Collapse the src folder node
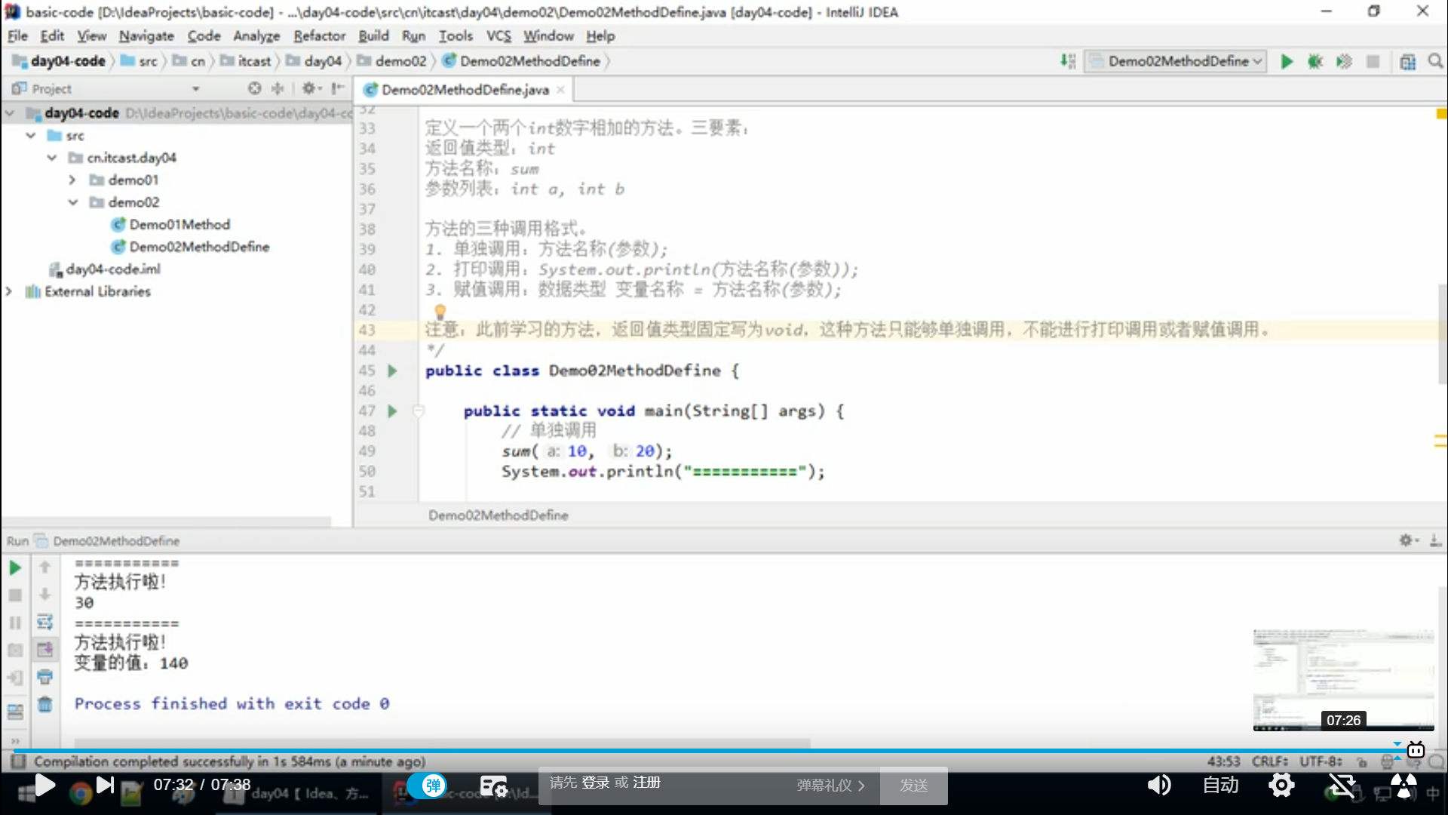Viewport: 1448px width, 815px height. click(x=31, y=136)
